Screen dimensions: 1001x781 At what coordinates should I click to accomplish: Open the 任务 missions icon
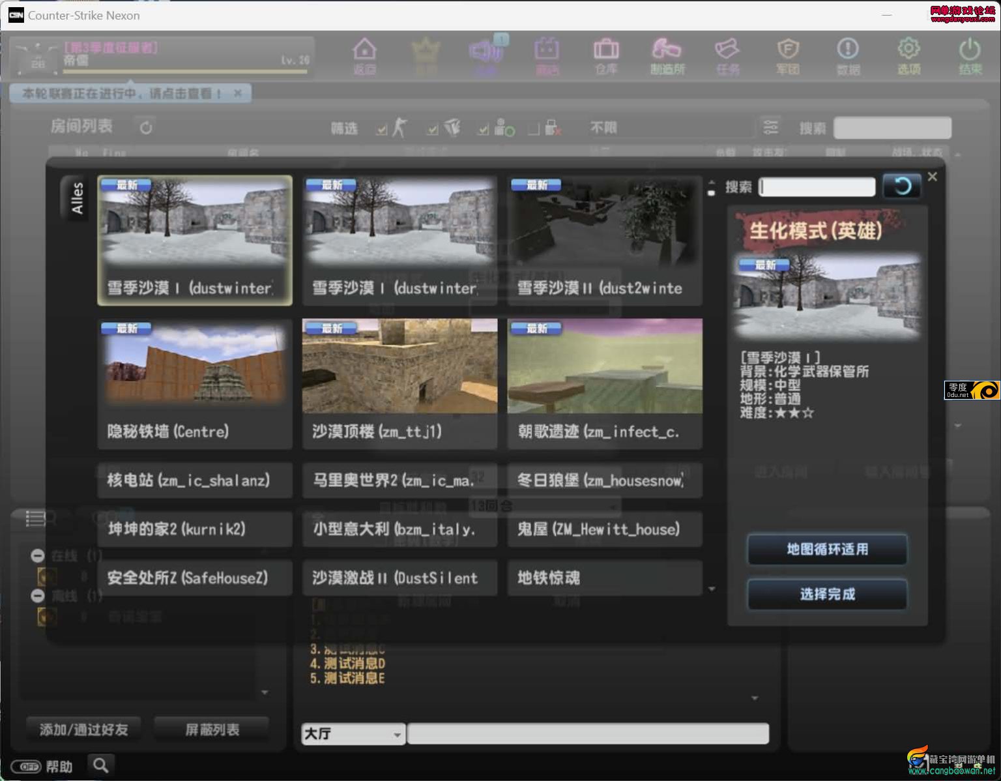click(727, 55)
